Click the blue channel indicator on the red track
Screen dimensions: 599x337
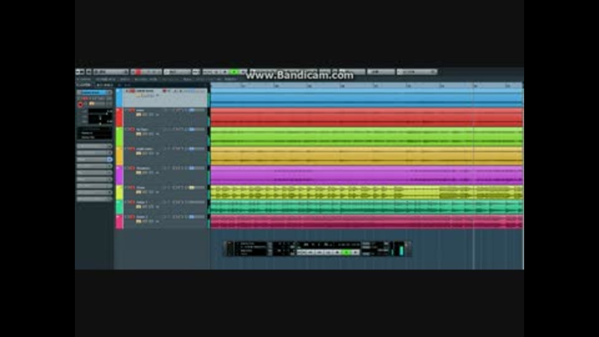[192, 110]
